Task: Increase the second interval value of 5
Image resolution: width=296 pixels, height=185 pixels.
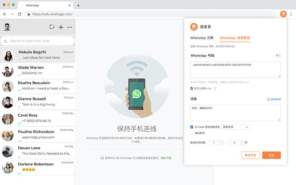Action: (x=242, y=141)
